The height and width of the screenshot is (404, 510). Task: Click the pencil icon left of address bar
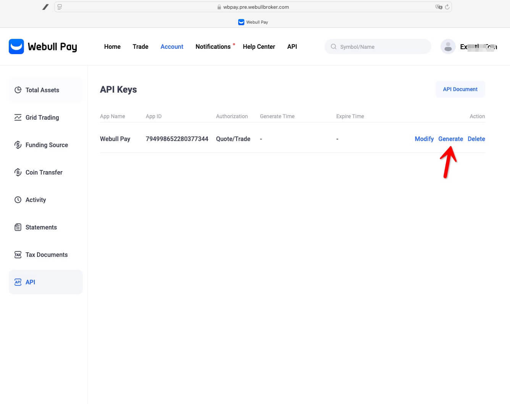(x=45, y=7)
